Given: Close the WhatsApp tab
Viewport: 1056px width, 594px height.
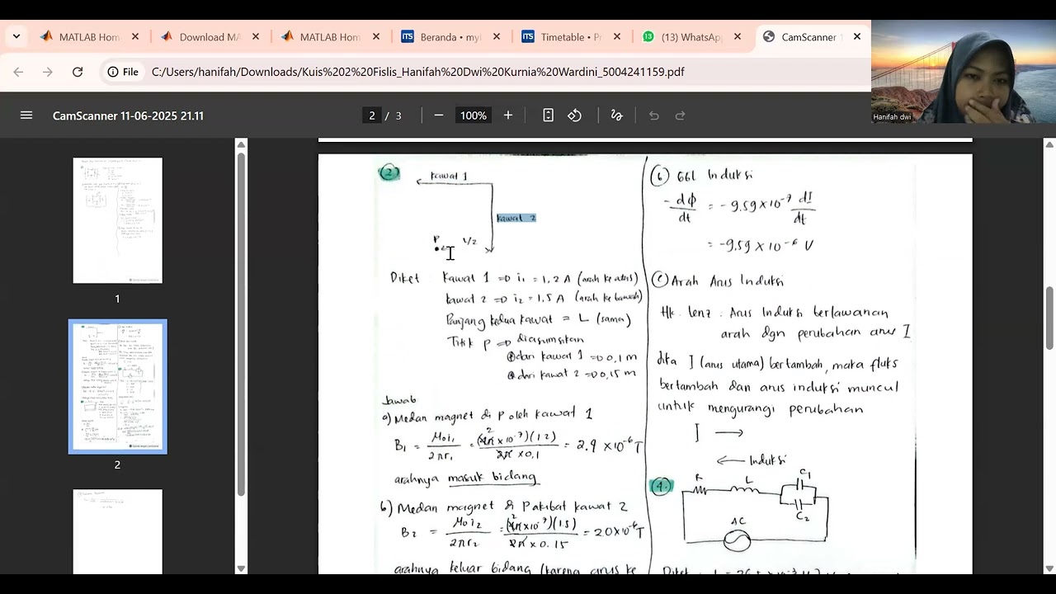Looking at the screenshot, I should pos(738,37).
